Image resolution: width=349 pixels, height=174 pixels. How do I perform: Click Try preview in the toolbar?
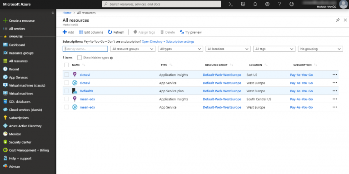point(191,32)
